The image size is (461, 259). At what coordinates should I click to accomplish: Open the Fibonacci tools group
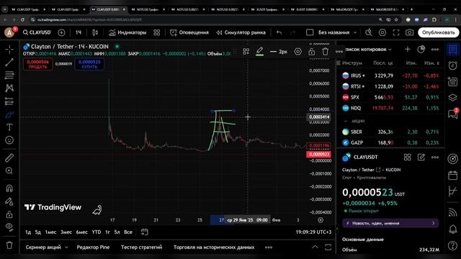[x=9, y=75]
